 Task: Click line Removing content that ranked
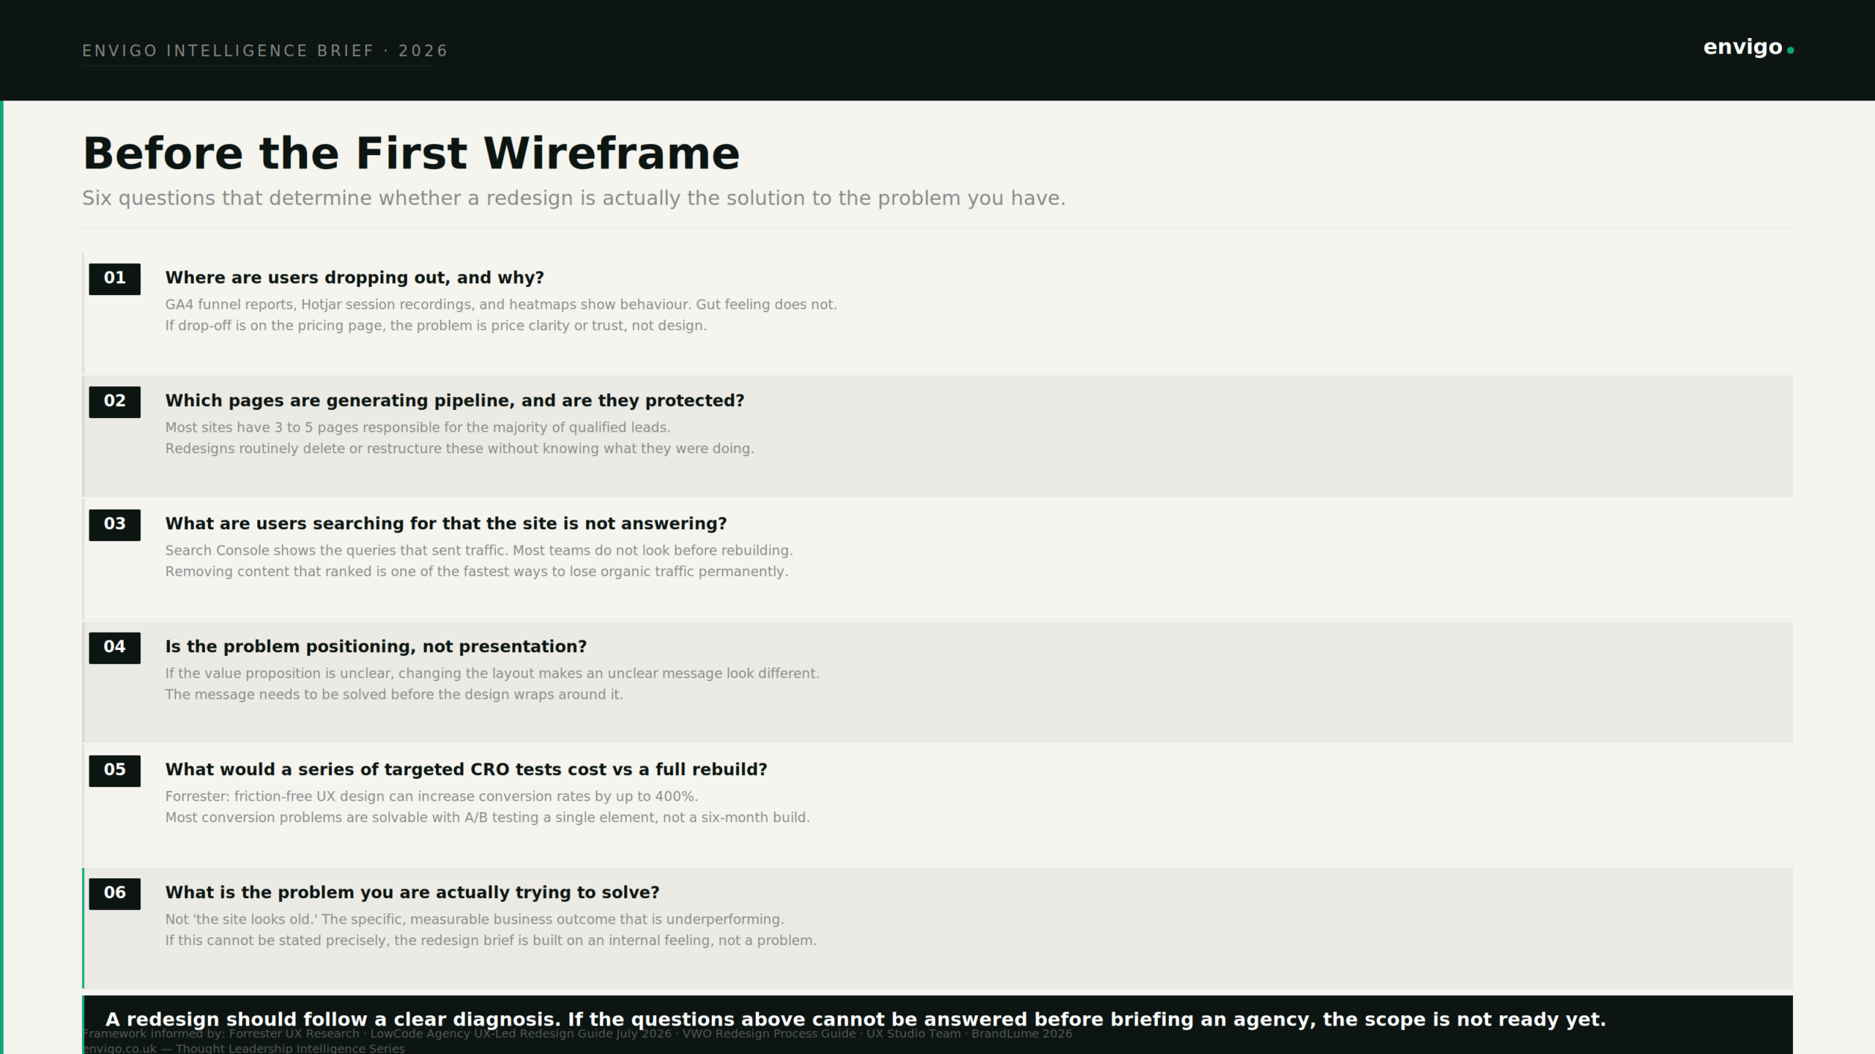point(477,572)
